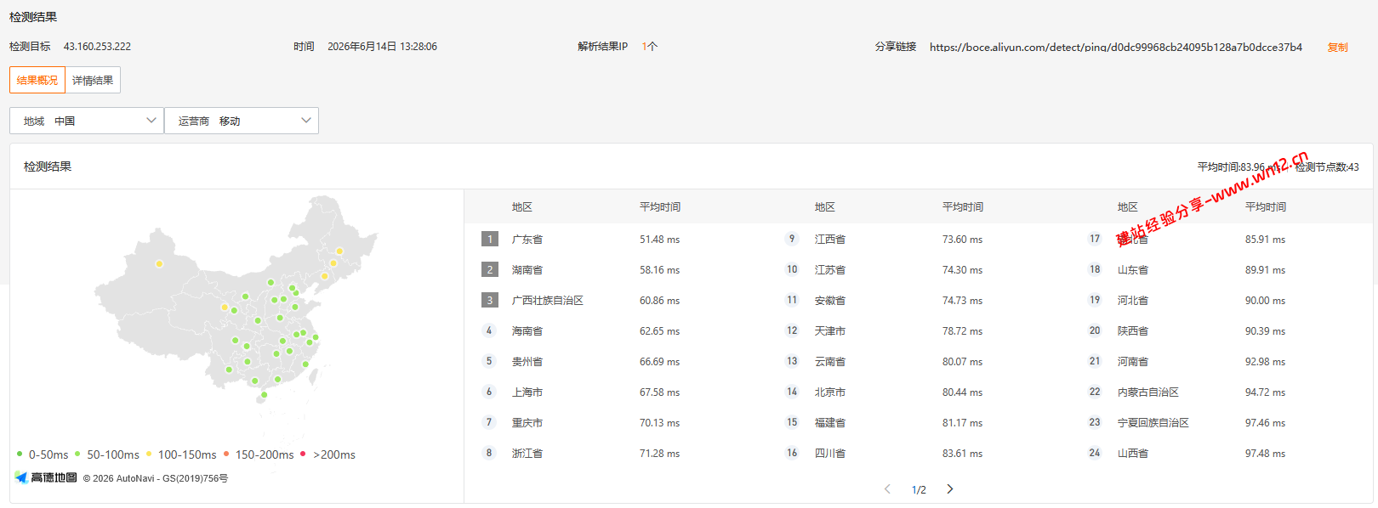Screen dimensions: 1378x508
Task: Go to previous page of results arrow
Action: 887,488
